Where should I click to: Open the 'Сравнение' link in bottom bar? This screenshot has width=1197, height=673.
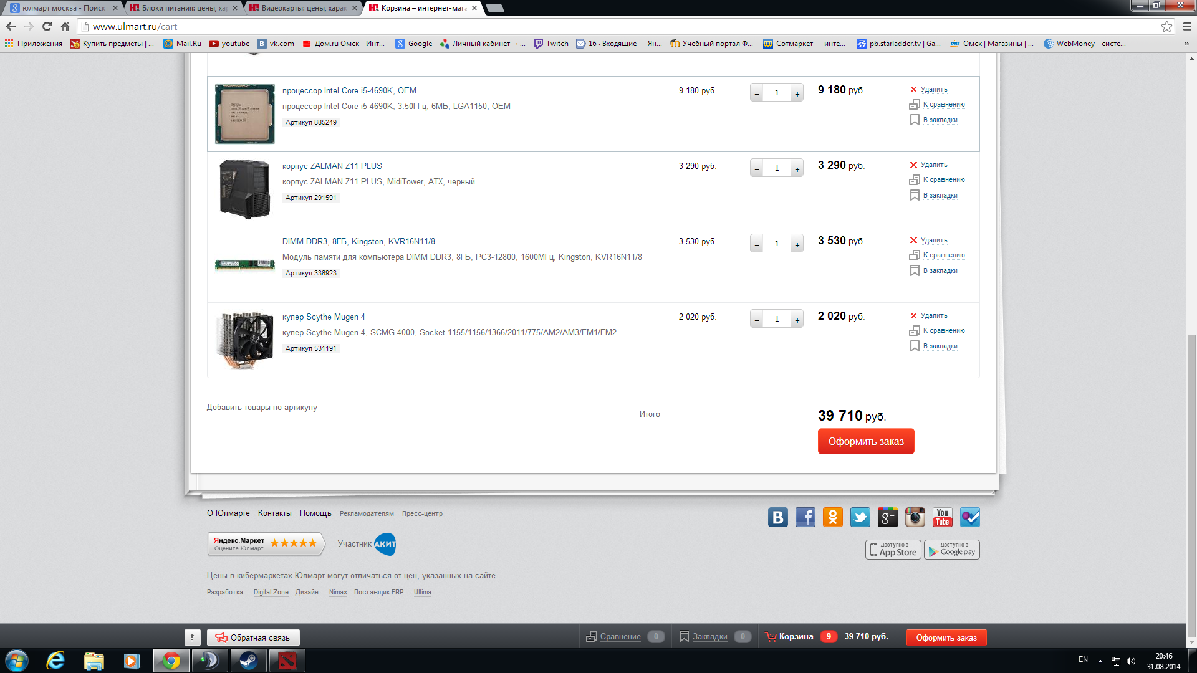click(620, 636)
